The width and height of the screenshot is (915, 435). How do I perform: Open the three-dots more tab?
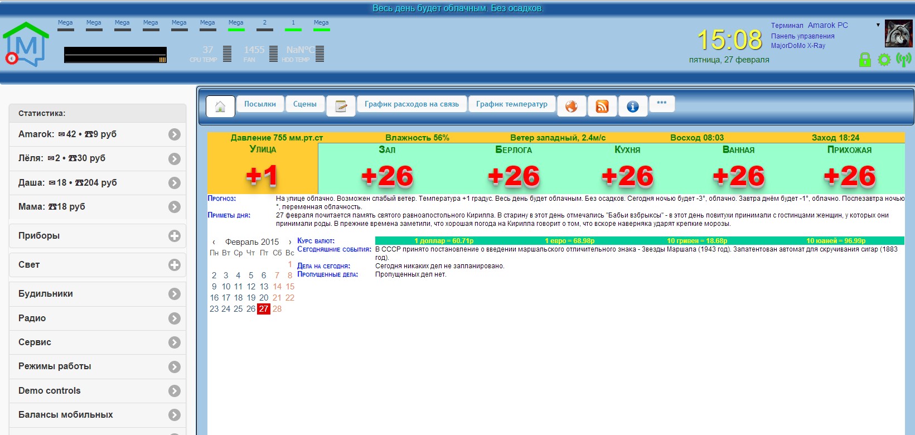(x=662, y=104)
